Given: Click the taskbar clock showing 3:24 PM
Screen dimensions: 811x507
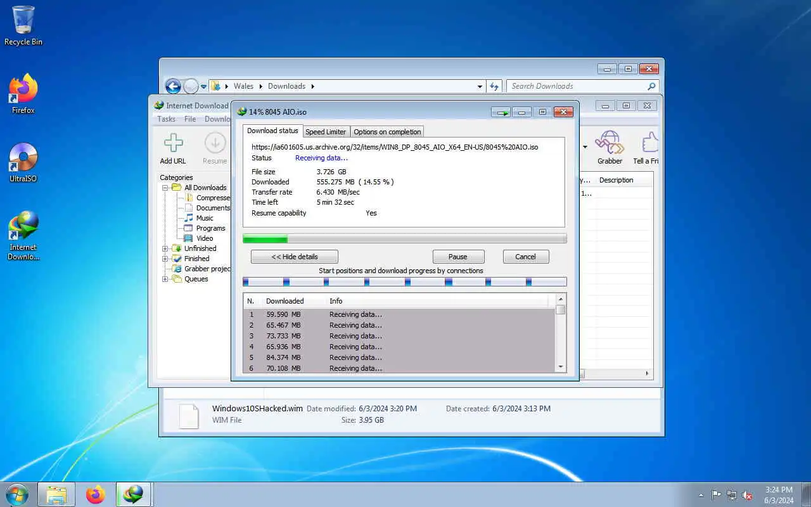Looking at the screenshot, I should point(779,495).
